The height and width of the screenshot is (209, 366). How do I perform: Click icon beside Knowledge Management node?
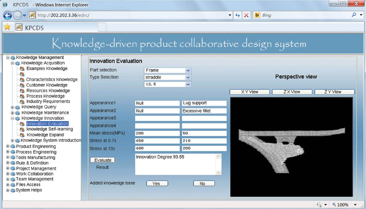(13, 58)
